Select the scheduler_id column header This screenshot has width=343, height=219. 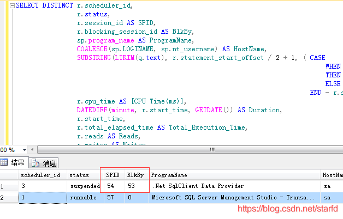coord(43,175)
